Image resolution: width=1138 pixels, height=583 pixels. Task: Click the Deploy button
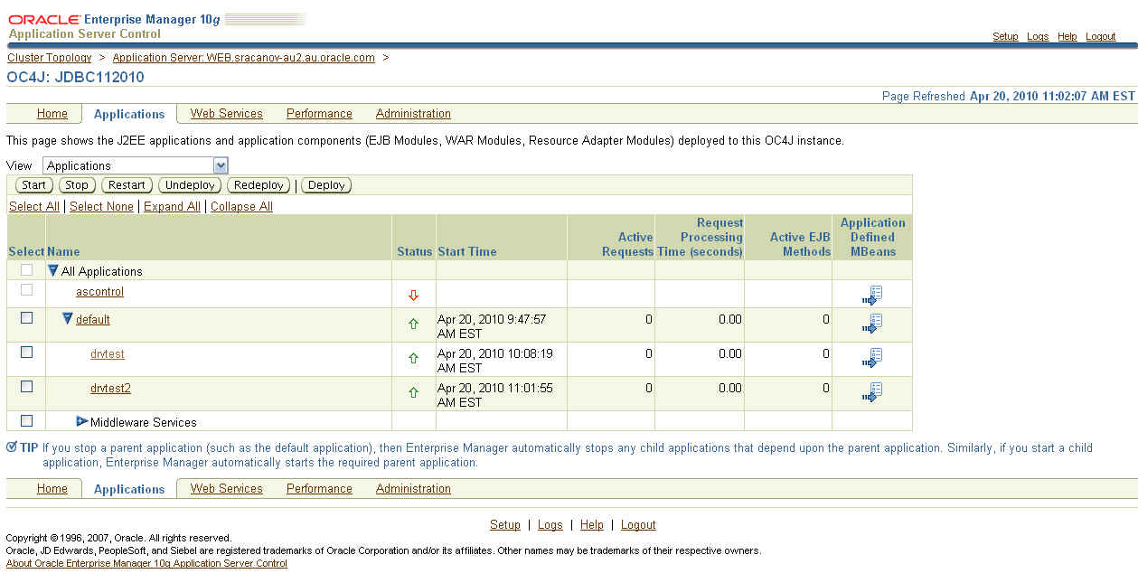point(326,185)
